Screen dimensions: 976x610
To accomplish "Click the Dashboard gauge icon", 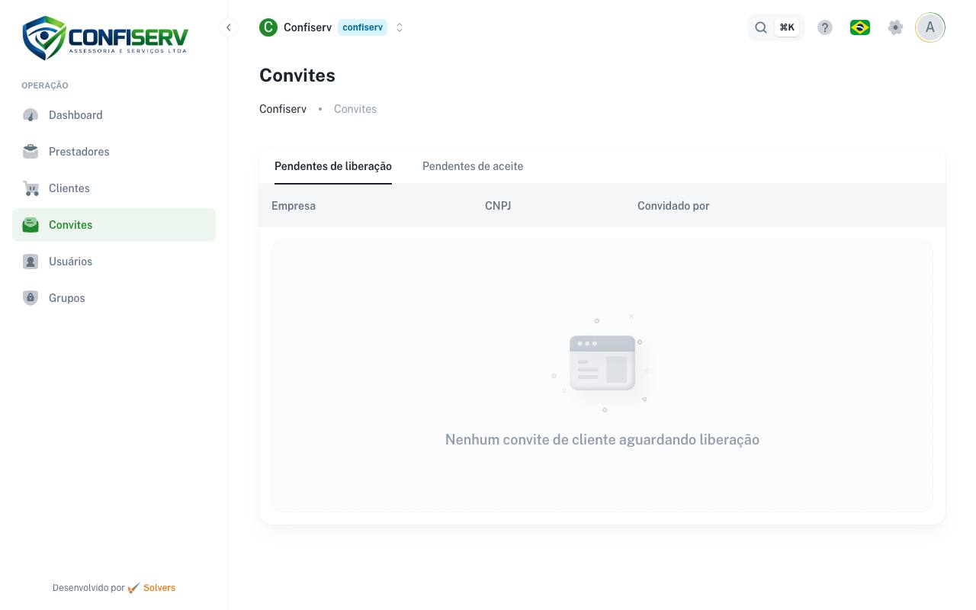I will click(30, 115).
